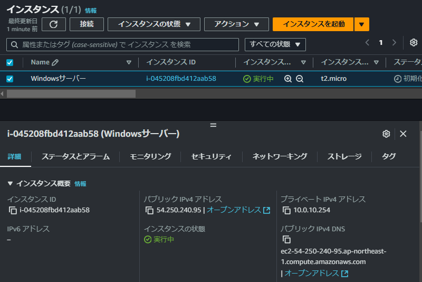Image resolution: width=422 pixels, height=282 pixels.
Task: Click the refresh instances icon button
Action: tap(54, 24)
